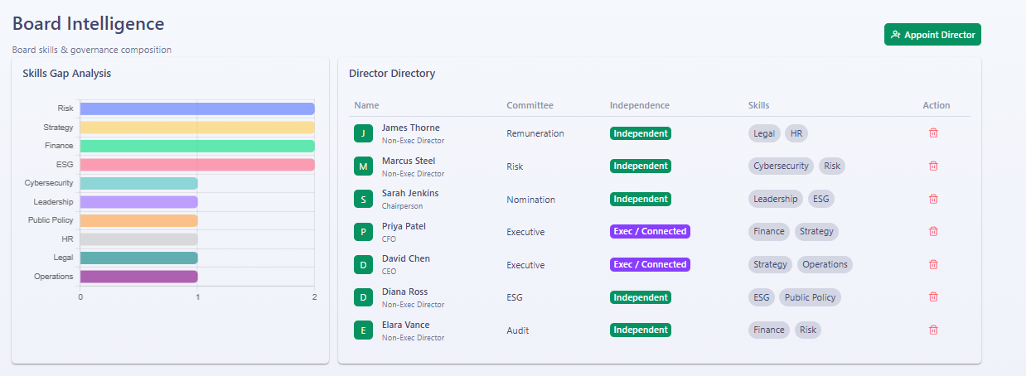Click Marcus Steel's Independent badge

(x=641, y=166)
